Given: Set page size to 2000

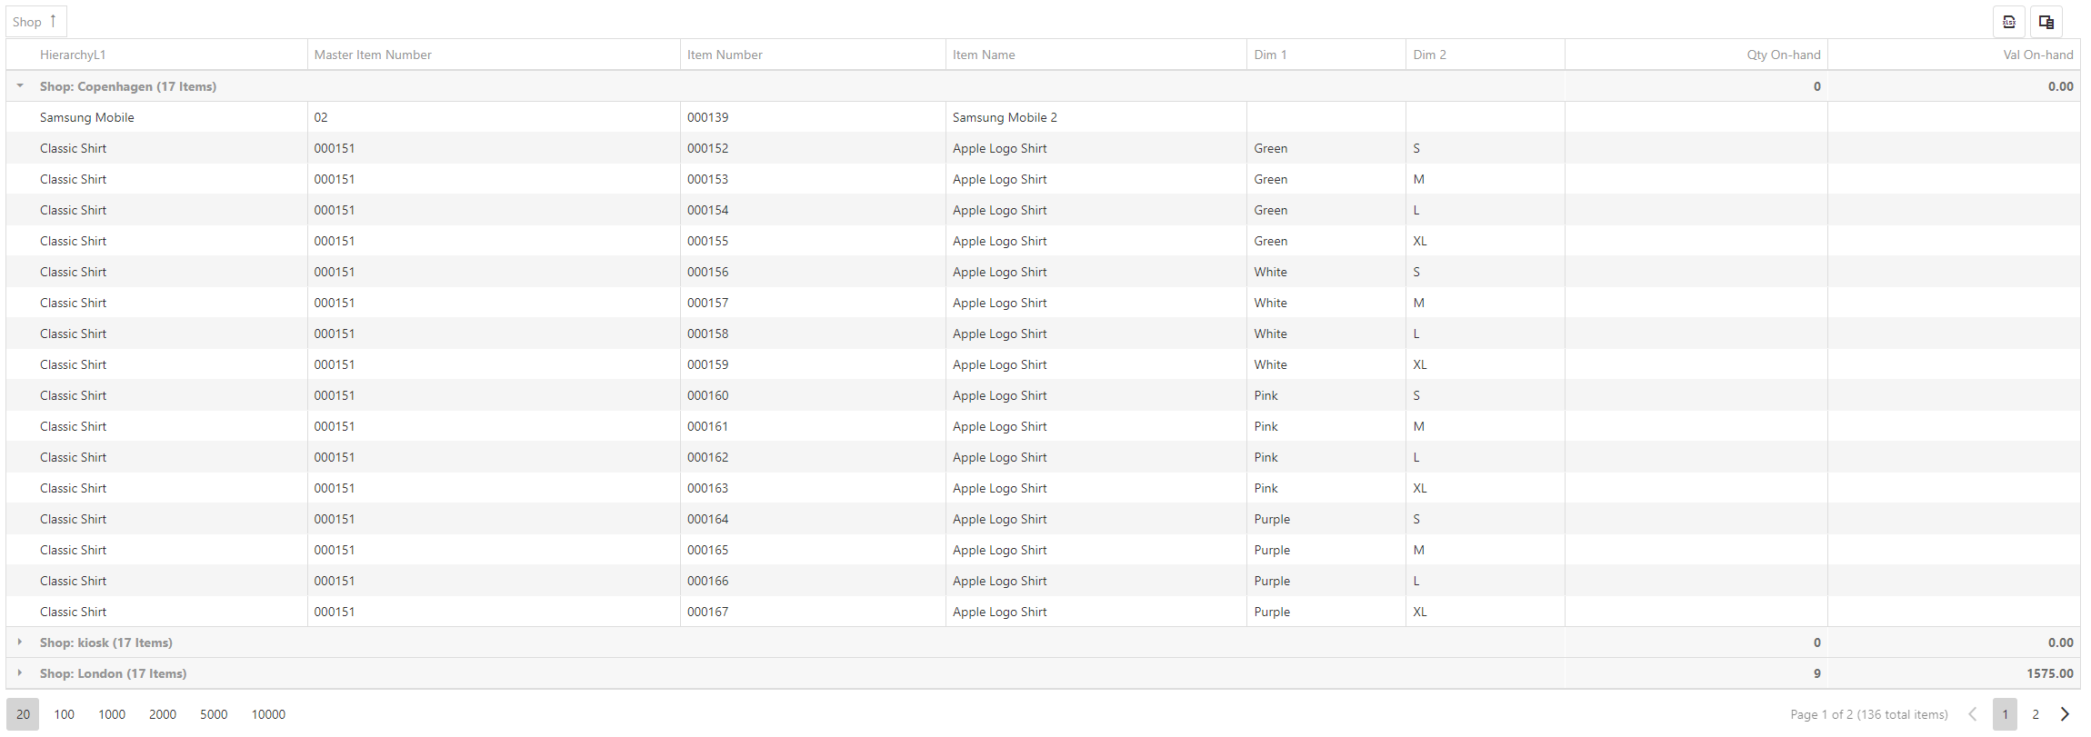Looking at the screenshot, I should pyautogui.click(x=163, y=714).
